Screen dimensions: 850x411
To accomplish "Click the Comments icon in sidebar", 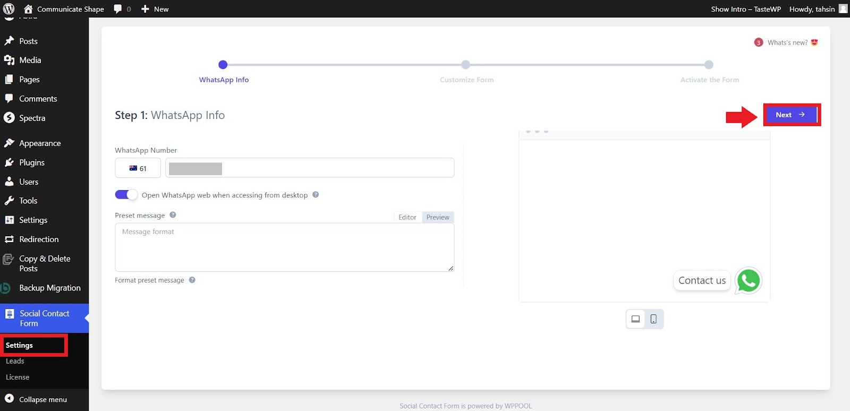I will pyautogui.click(x=9, y=98).
